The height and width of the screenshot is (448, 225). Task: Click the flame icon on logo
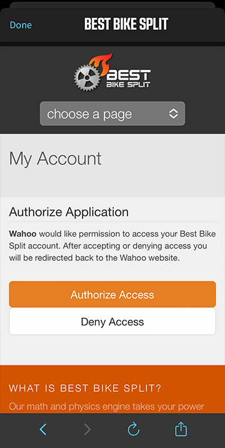tap(101, 63)
